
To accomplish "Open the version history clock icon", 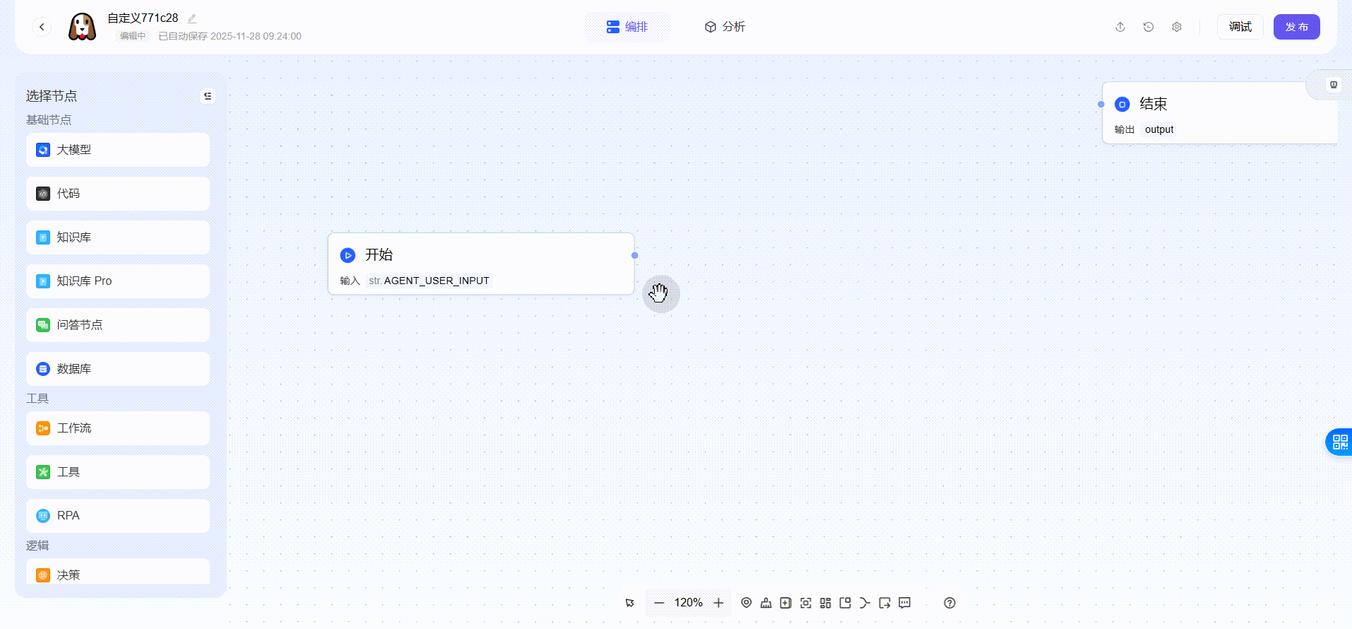I will point(1149,27).
